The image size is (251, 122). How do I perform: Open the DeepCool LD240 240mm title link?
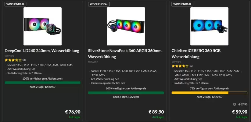pyautogui.click(x=42, y=51)
